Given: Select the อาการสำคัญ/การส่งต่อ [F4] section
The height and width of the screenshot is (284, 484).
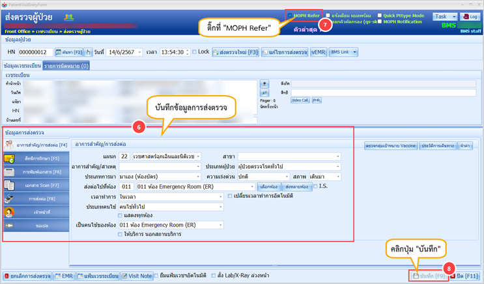Looking at the screenshot, I should (x=36, y=145).
